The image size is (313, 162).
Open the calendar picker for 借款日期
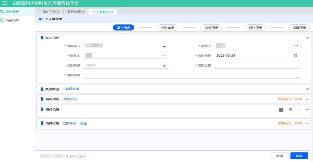[x=295, y=56]
